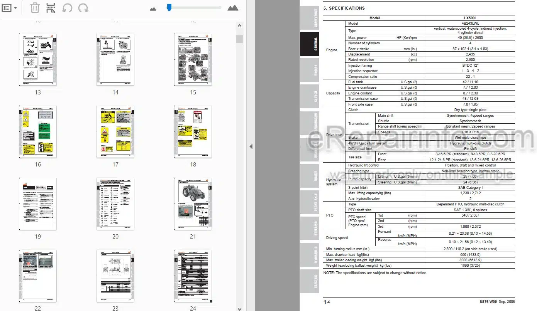Select the page 16 thumbnail
The width and height of the screenshot is (537, 311).
pyautogui.click(x=38, y=131)
